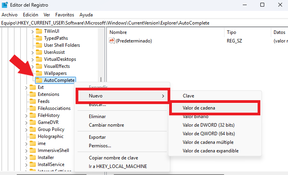
Task: Click the Datos column header
Action: click(279, 32)
